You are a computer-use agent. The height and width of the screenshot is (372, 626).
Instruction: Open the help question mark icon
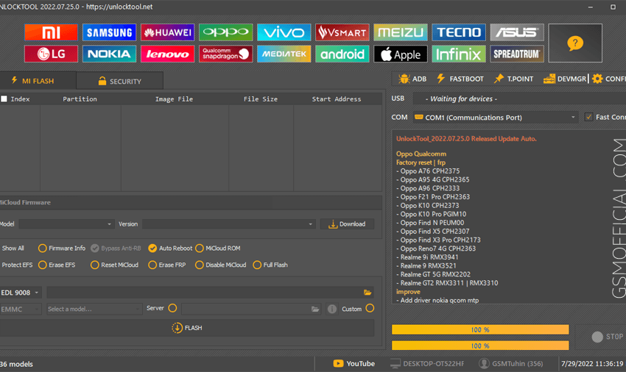tap(574, 43)
